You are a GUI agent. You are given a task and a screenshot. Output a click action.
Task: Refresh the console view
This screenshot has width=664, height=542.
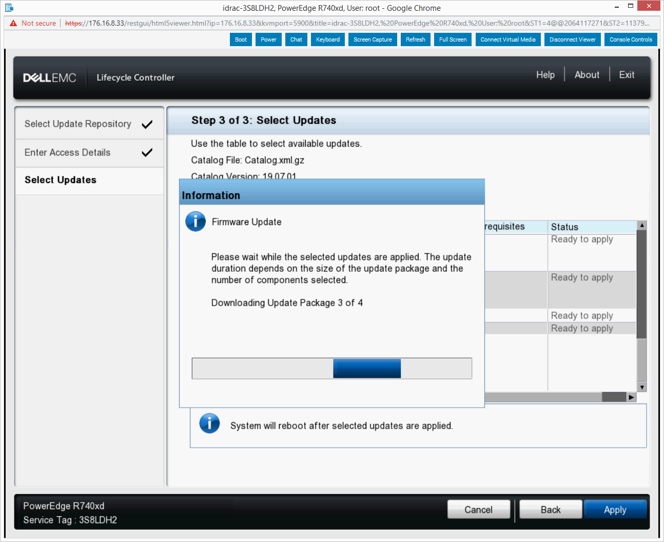(416, 39)
